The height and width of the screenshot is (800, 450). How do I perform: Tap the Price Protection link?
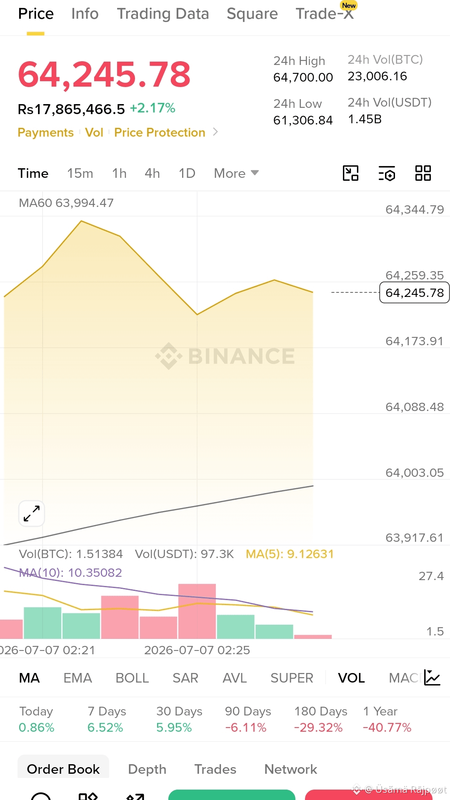(160, 132)
